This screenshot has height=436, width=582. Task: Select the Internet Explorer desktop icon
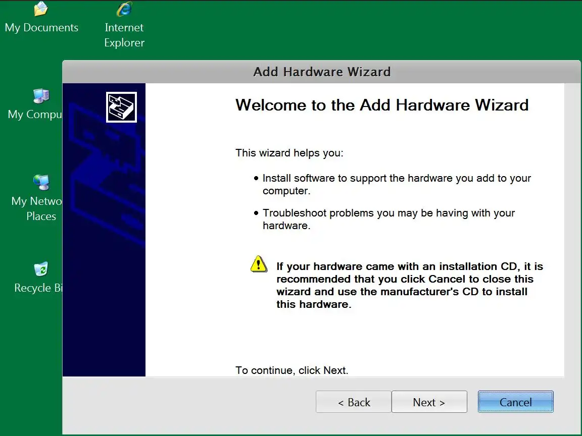(x=124, y=25)
